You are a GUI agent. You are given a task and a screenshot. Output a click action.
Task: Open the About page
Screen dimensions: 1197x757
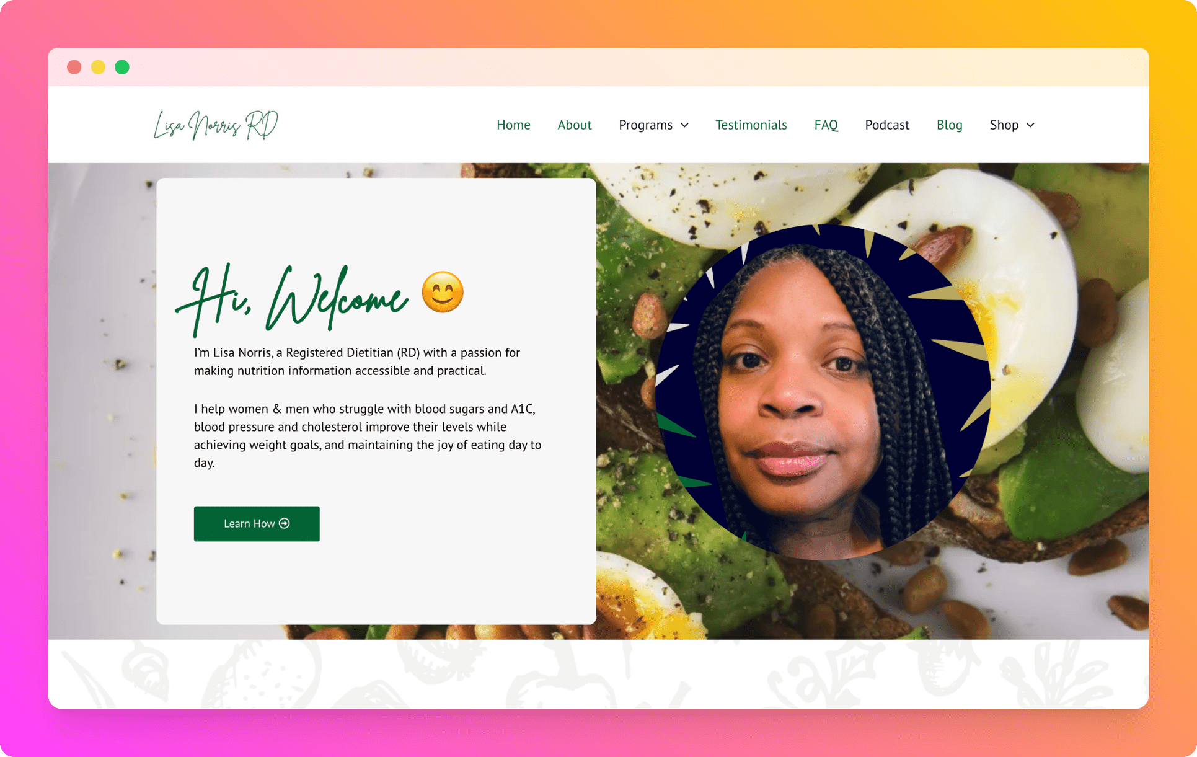point(574,125)
